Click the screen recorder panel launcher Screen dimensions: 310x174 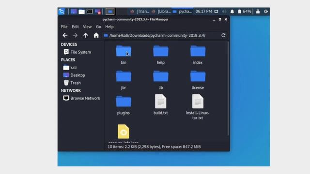(x=98, y=12)
